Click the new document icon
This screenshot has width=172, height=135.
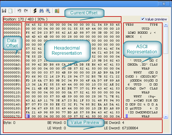coord(11,11)
